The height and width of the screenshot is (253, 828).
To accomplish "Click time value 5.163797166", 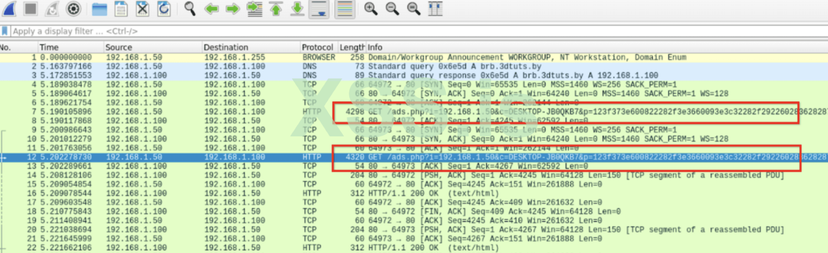I will [x=66, y=66].
